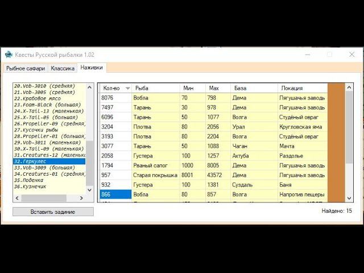Click bait list scroll up arrow
This screenshot has width=364, height=273.
click(90, 87)
